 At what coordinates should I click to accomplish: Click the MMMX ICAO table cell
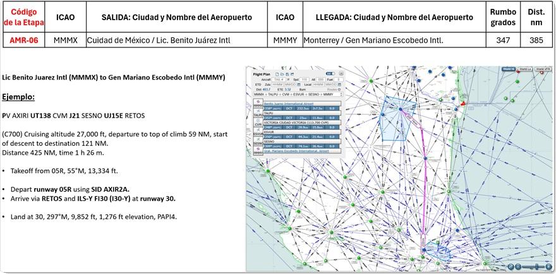point(66,40)
